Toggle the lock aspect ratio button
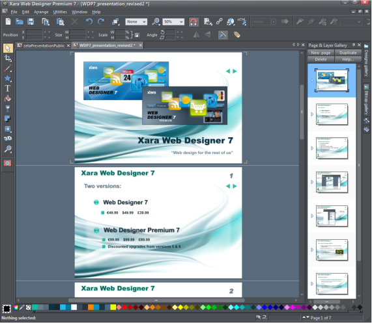This screenshot has height=323, width=372. tap(137, 35)
